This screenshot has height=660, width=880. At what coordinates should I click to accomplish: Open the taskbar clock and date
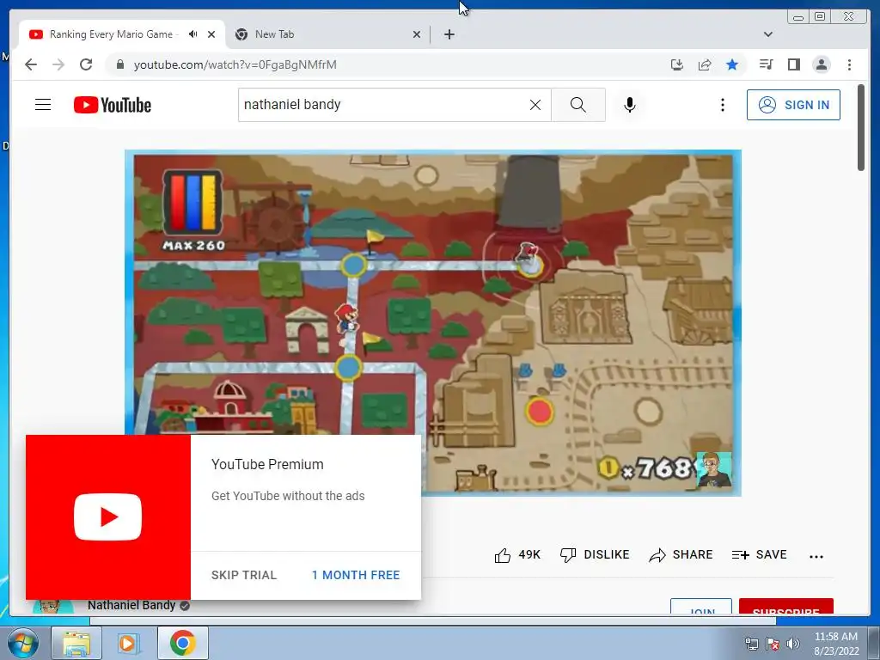(836, 644)
